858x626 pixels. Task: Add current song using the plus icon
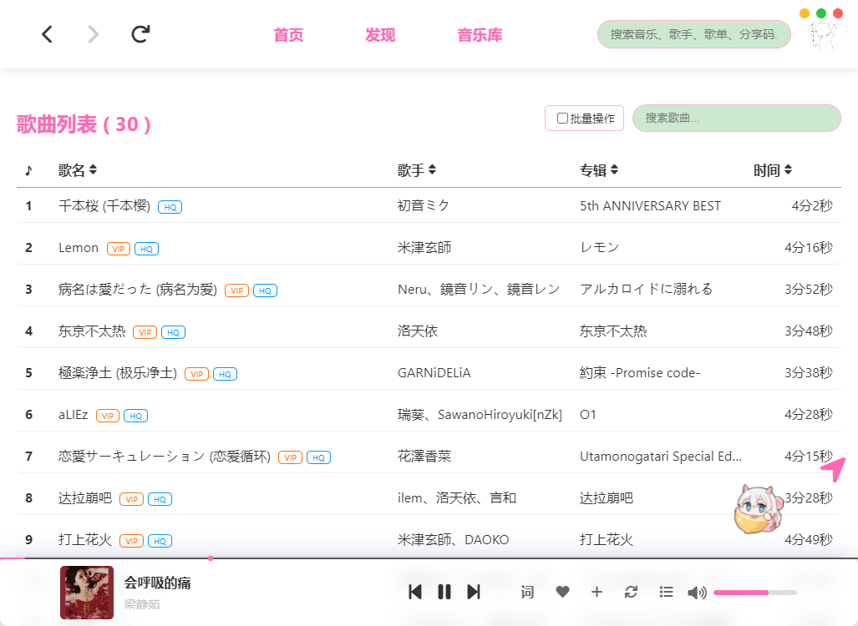click(597, 592)
